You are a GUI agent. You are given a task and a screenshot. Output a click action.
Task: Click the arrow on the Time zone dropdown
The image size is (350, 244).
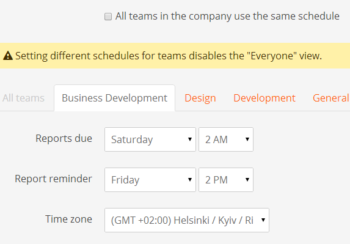click(x=263, y=220)
